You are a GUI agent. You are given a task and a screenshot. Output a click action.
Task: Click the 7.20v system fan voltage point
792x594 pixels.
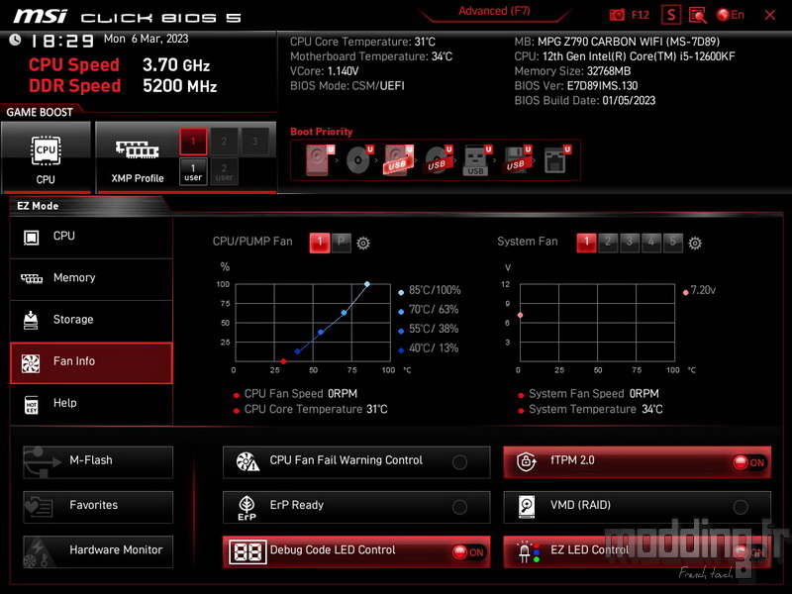[521, 315]
